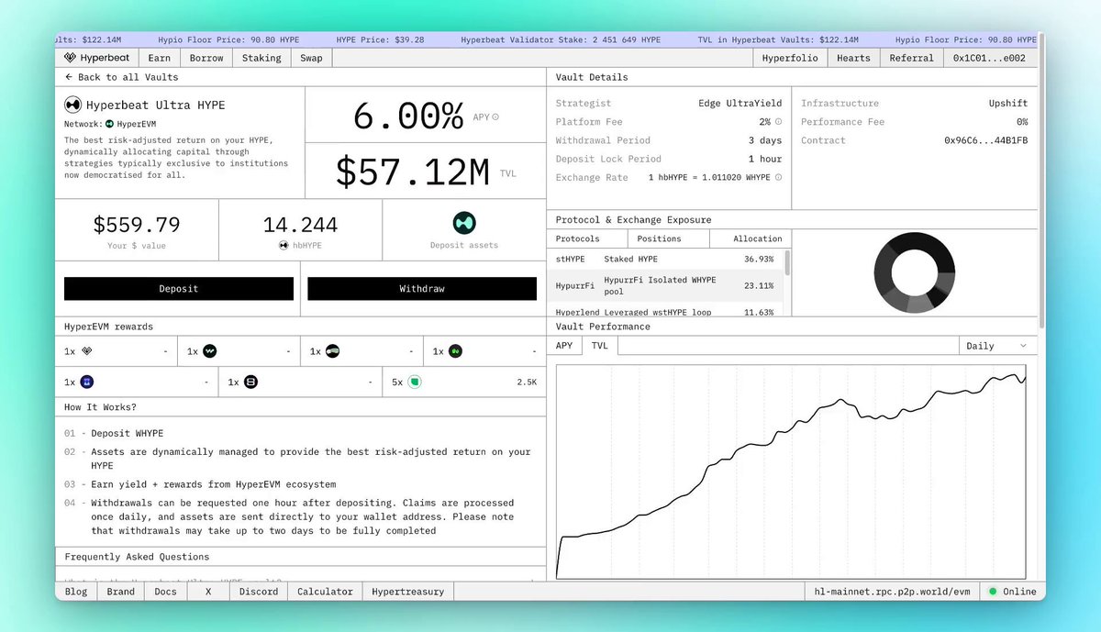The image size is (1101, 632).
Task: Click the Hyperbeat Ultra HYPE vault icon
Action: tap(72, 105)
